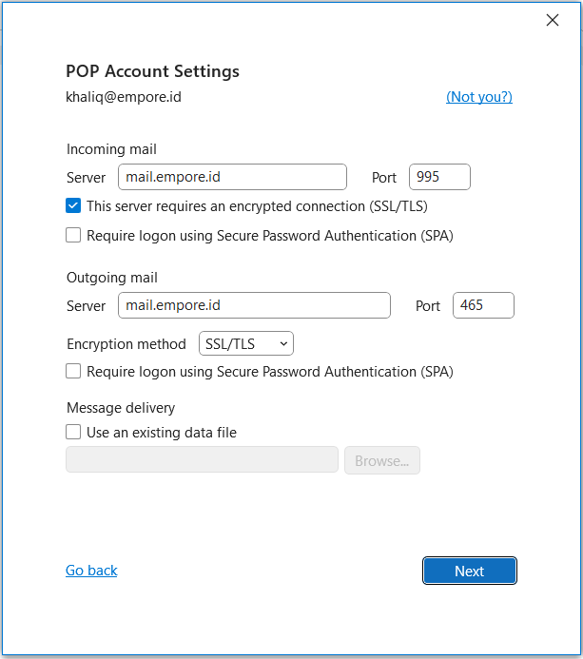
Task: Uncheck the encrypted connection (SSL/TLS) checkbox
Action: pos(73,206)
